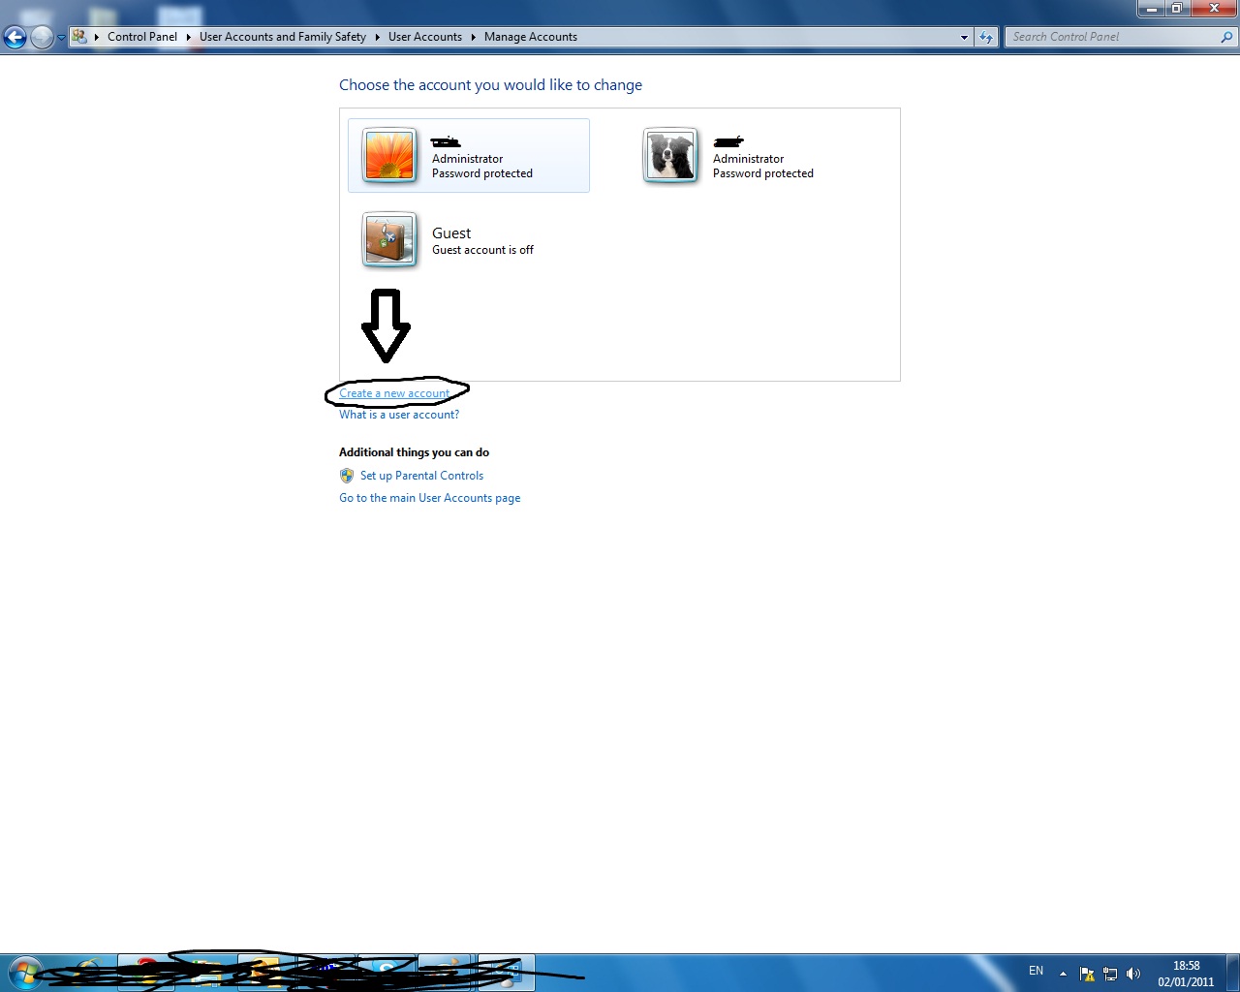The image size is (1240, 992).
Task: Expand the address bar history dropdown
Action: [x=964, y=38]
